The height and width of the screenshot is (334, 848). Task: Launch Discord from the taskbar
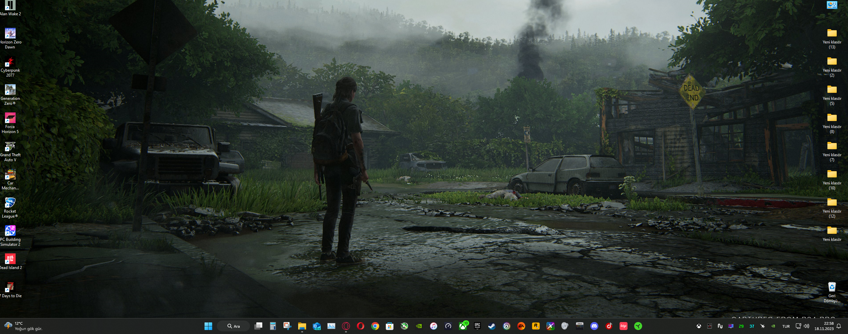pos(594,326)
